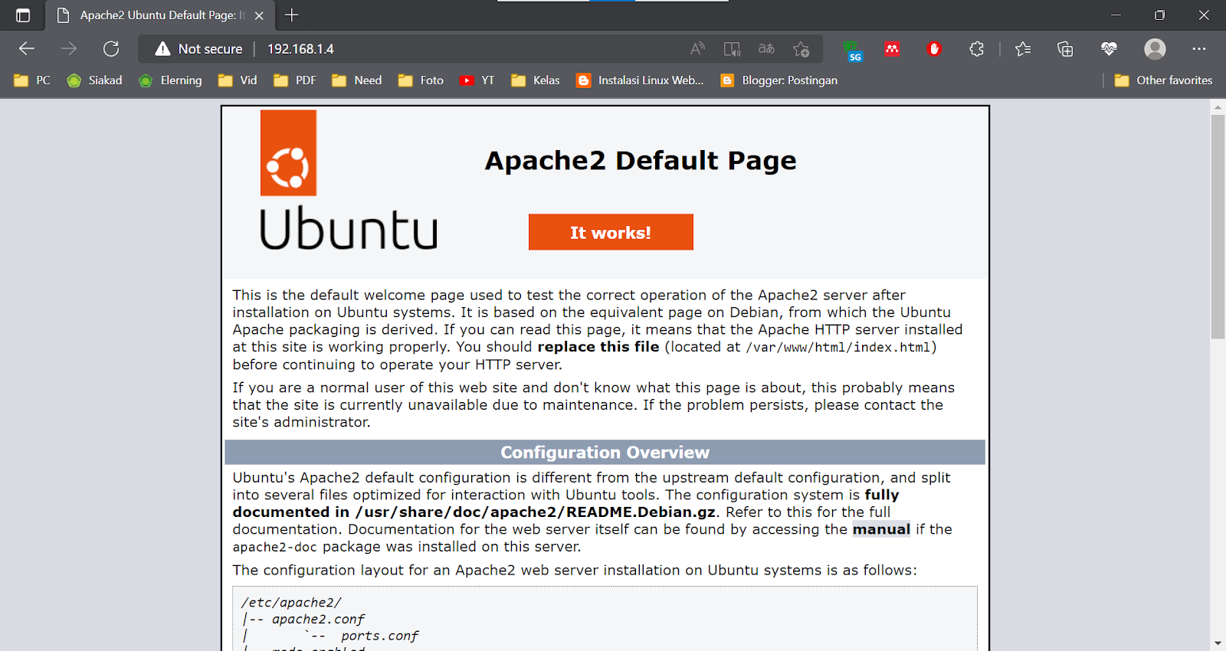The width and height of the screenshot is (1226, 651).
Task: Expand the Foto bookmarks folder
Action: click(421, 80)
